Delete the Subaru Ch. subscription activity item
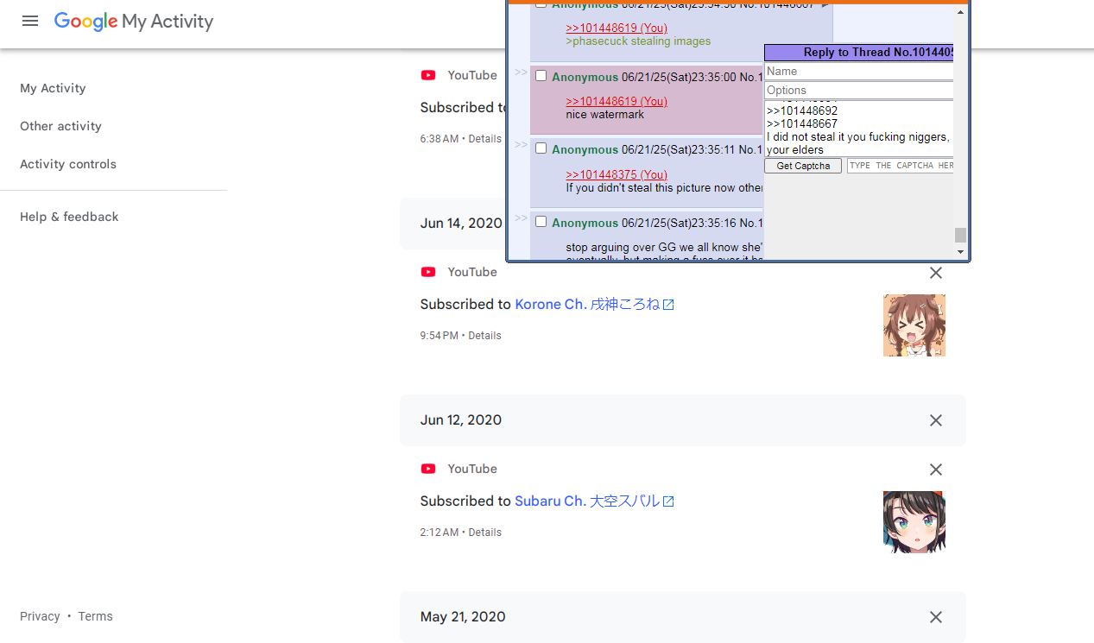This screenshot has width=1094, height=643. 936,470
